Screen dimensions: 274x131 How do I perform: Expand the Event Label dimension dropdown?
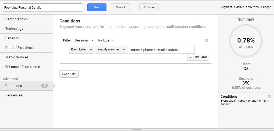click(82, 50)
